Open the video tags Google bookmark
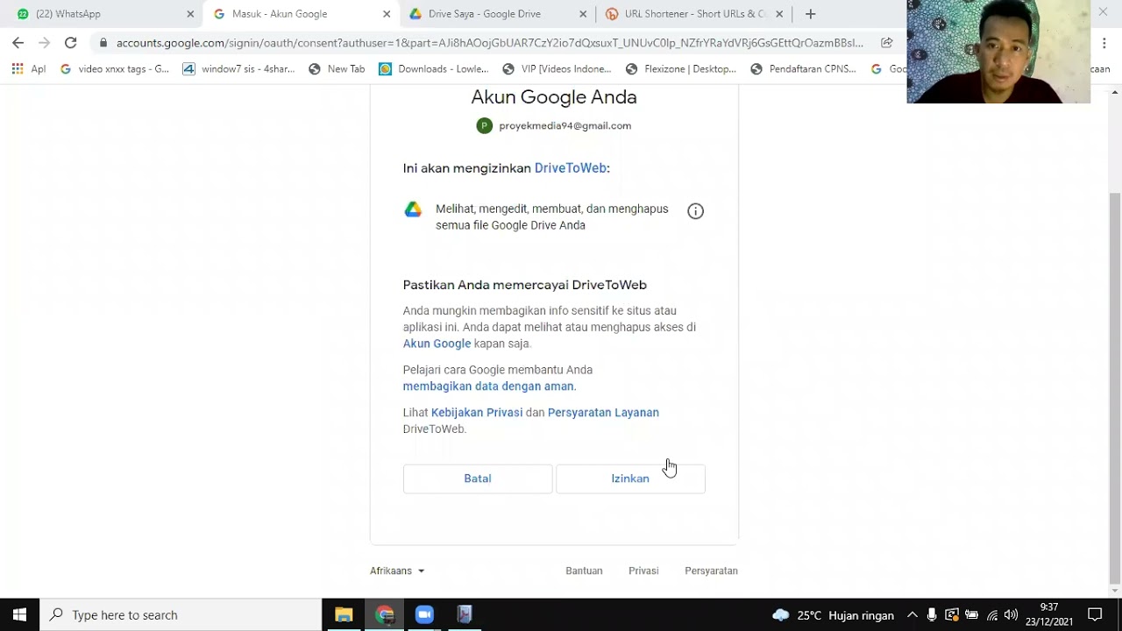The width and height of the screenshot is (1122, 631). point(115,69)
